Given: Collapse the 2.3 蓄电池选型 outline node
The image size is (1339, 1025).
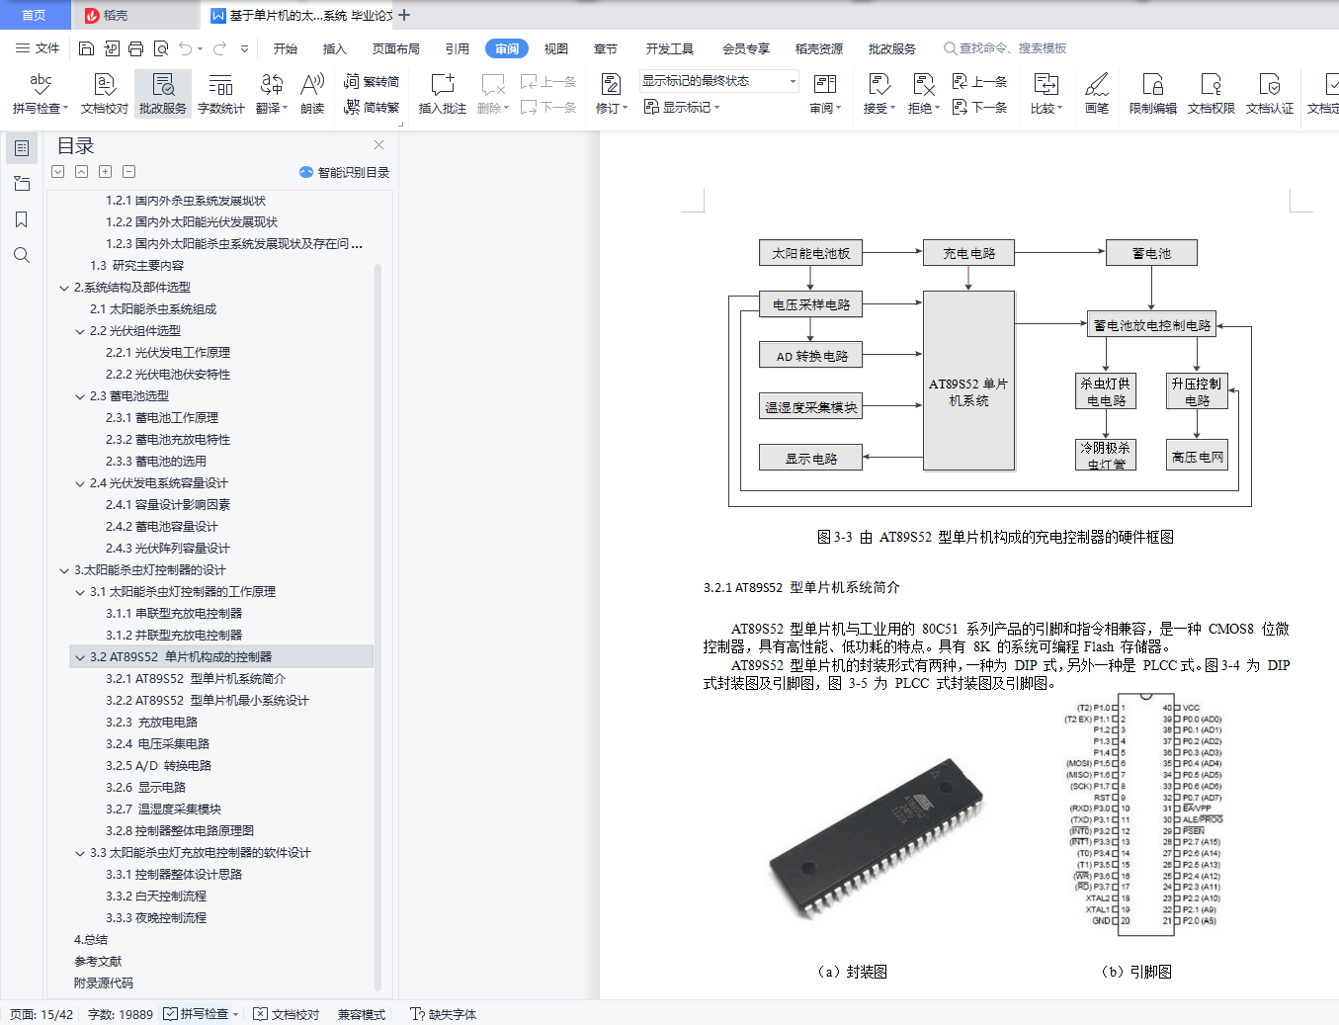Looking at the screenshot, I should pos(80,397).
